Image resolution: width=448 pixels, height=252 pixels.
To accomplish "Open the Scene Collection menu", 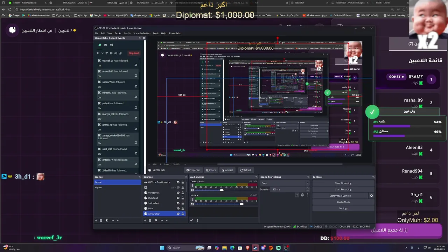I will 142,33.
